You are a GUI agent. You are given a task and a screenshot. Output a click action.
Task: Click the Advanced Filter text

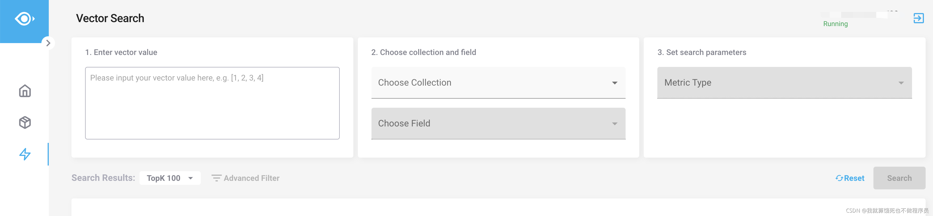click(251, 178)
